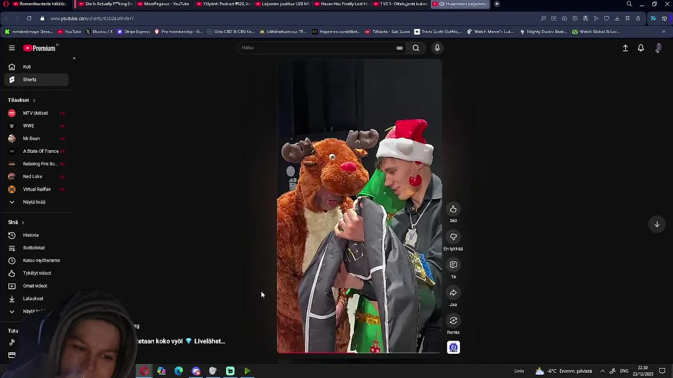
Task: Switch to 'She Is Actually F**king' tab
Action: coord(105,4)
